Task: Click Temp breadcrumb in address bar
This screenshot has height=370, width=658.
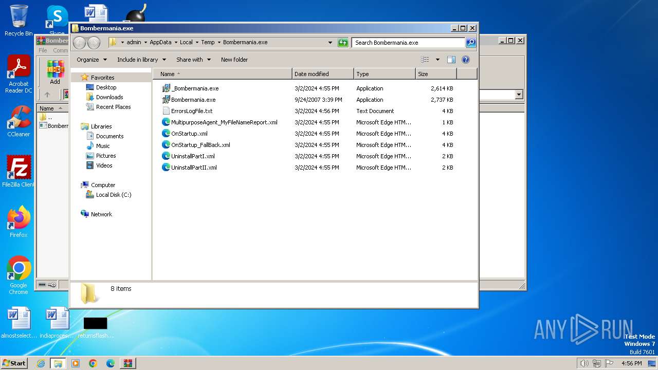Action: 208,43
